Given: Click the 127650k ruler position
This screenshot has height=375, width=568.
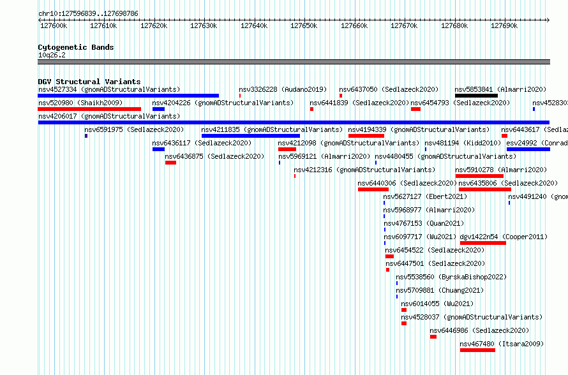Looking at the screenshot, I should 304,26.
